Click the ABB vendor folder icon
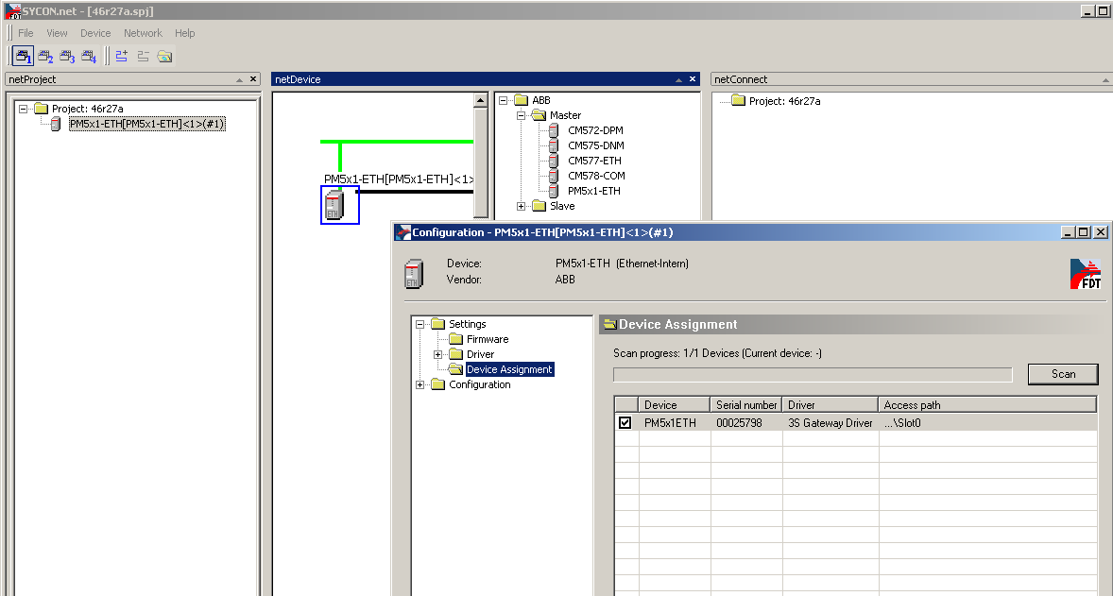The height and width of the screenshot is (596, 1113). pyautogui.click(x=522, y=100)
